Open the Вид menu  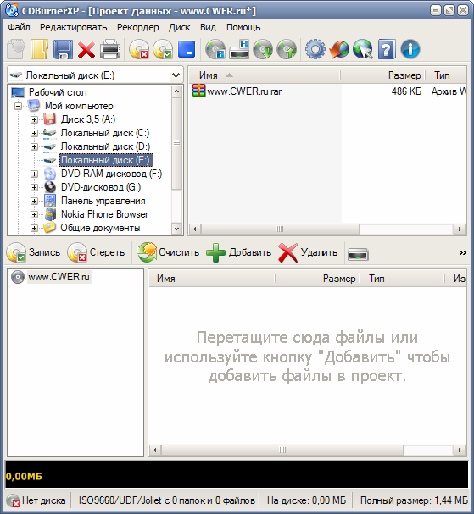click(x=208, y=27)
